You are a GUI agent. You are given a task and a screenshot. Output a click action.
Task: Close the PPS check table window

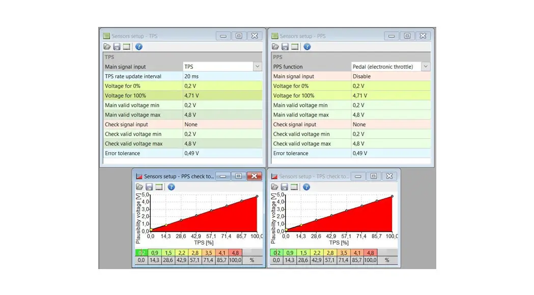coord(254,176)
